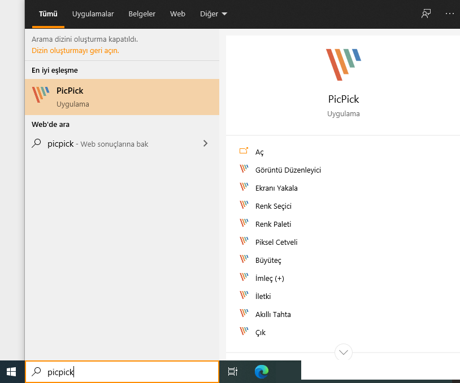Open Task View on the taskbar
This screenshot has height=383, width=460.
tap(232, 371)
